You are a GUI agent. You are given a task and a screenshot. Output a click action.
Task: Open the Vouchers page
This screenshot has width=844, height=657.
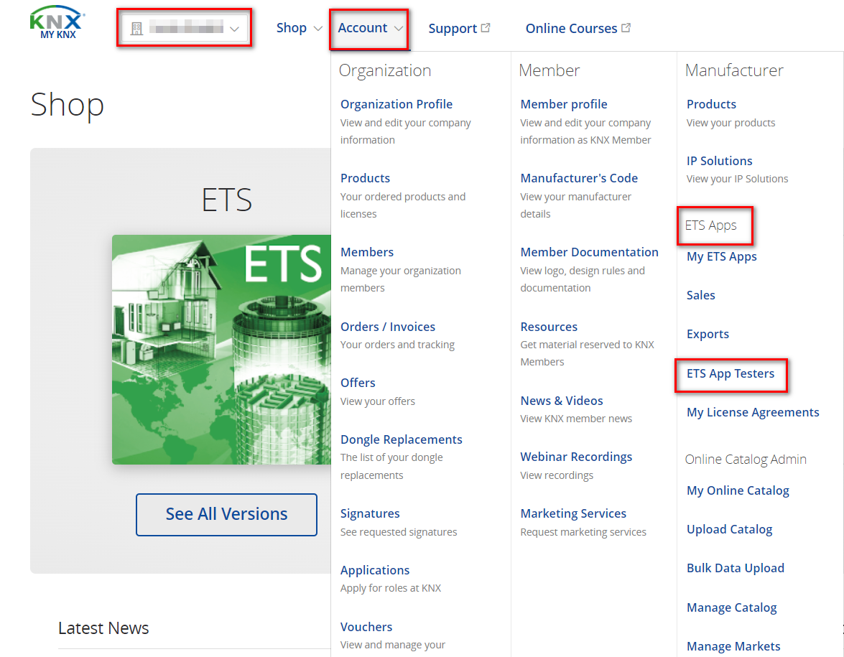tap(366, 627)
